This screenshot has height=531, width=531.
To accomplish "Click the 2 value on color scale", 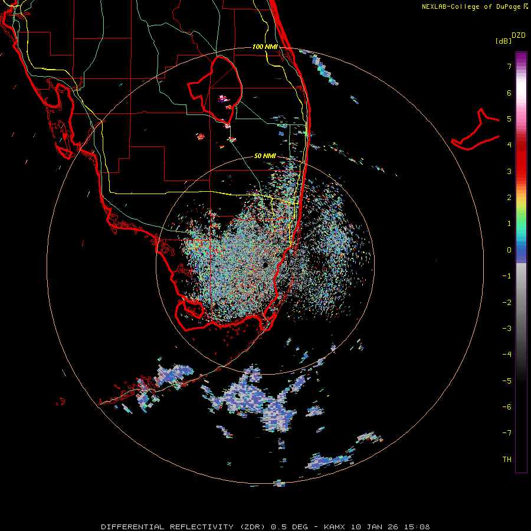I will pos(509,198).
